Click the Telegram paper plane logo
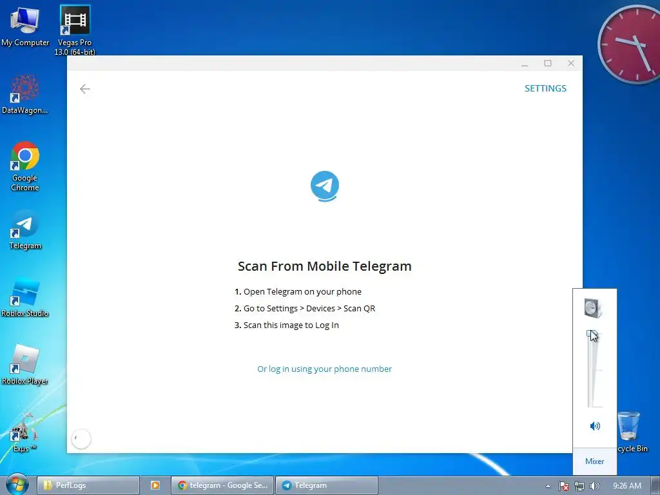Viewport: 660px width, 495px height. (x=325, y=186)
